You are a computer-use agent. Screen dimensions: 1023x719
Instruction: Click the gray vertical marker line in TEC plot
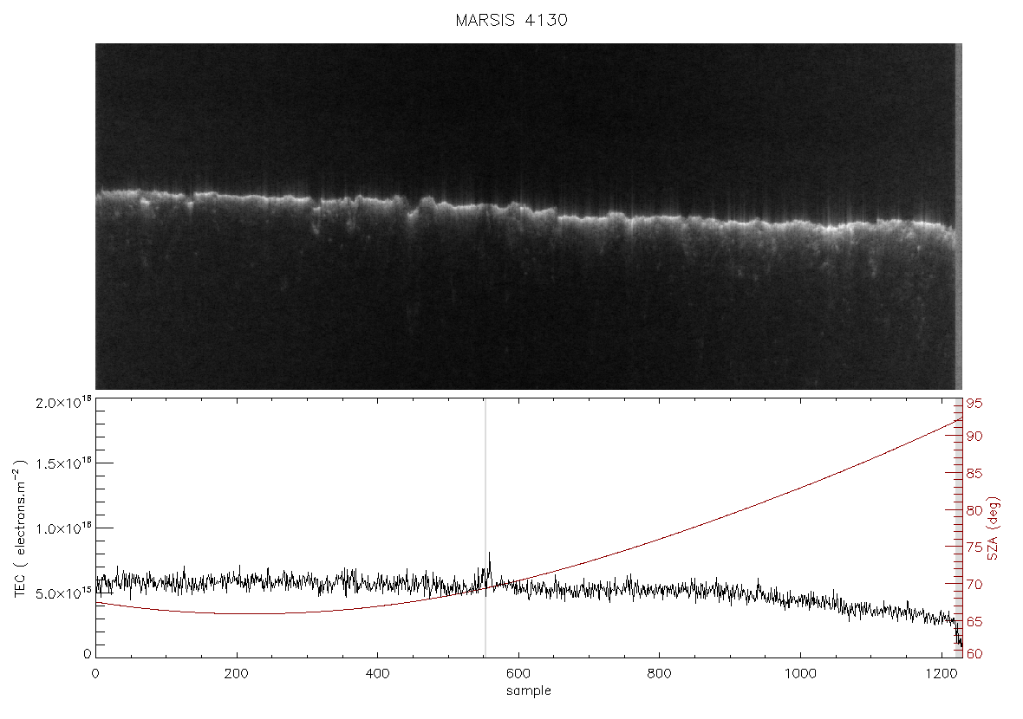pyautogui.click(x=485, y=528)
